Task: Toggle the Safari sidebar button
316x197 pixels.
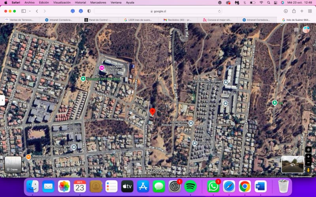Action: pyautogui.click(x=24, y=11)
